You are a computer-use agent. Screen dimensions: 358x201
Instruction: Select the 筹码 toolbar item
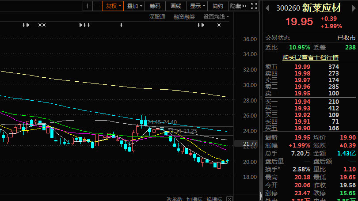point(155,6)
